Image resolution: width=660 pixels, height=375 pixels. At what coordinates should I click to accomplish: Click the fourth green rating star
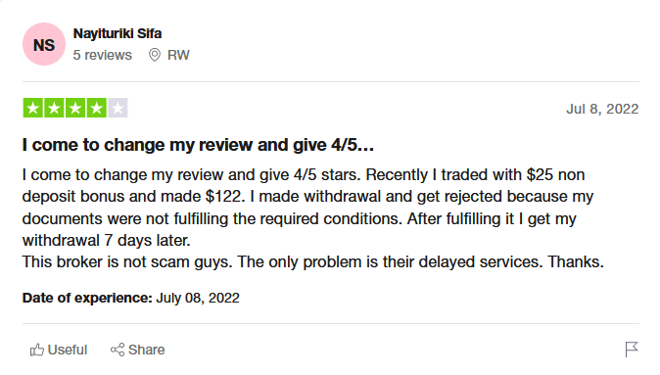[x=96, y=108]
